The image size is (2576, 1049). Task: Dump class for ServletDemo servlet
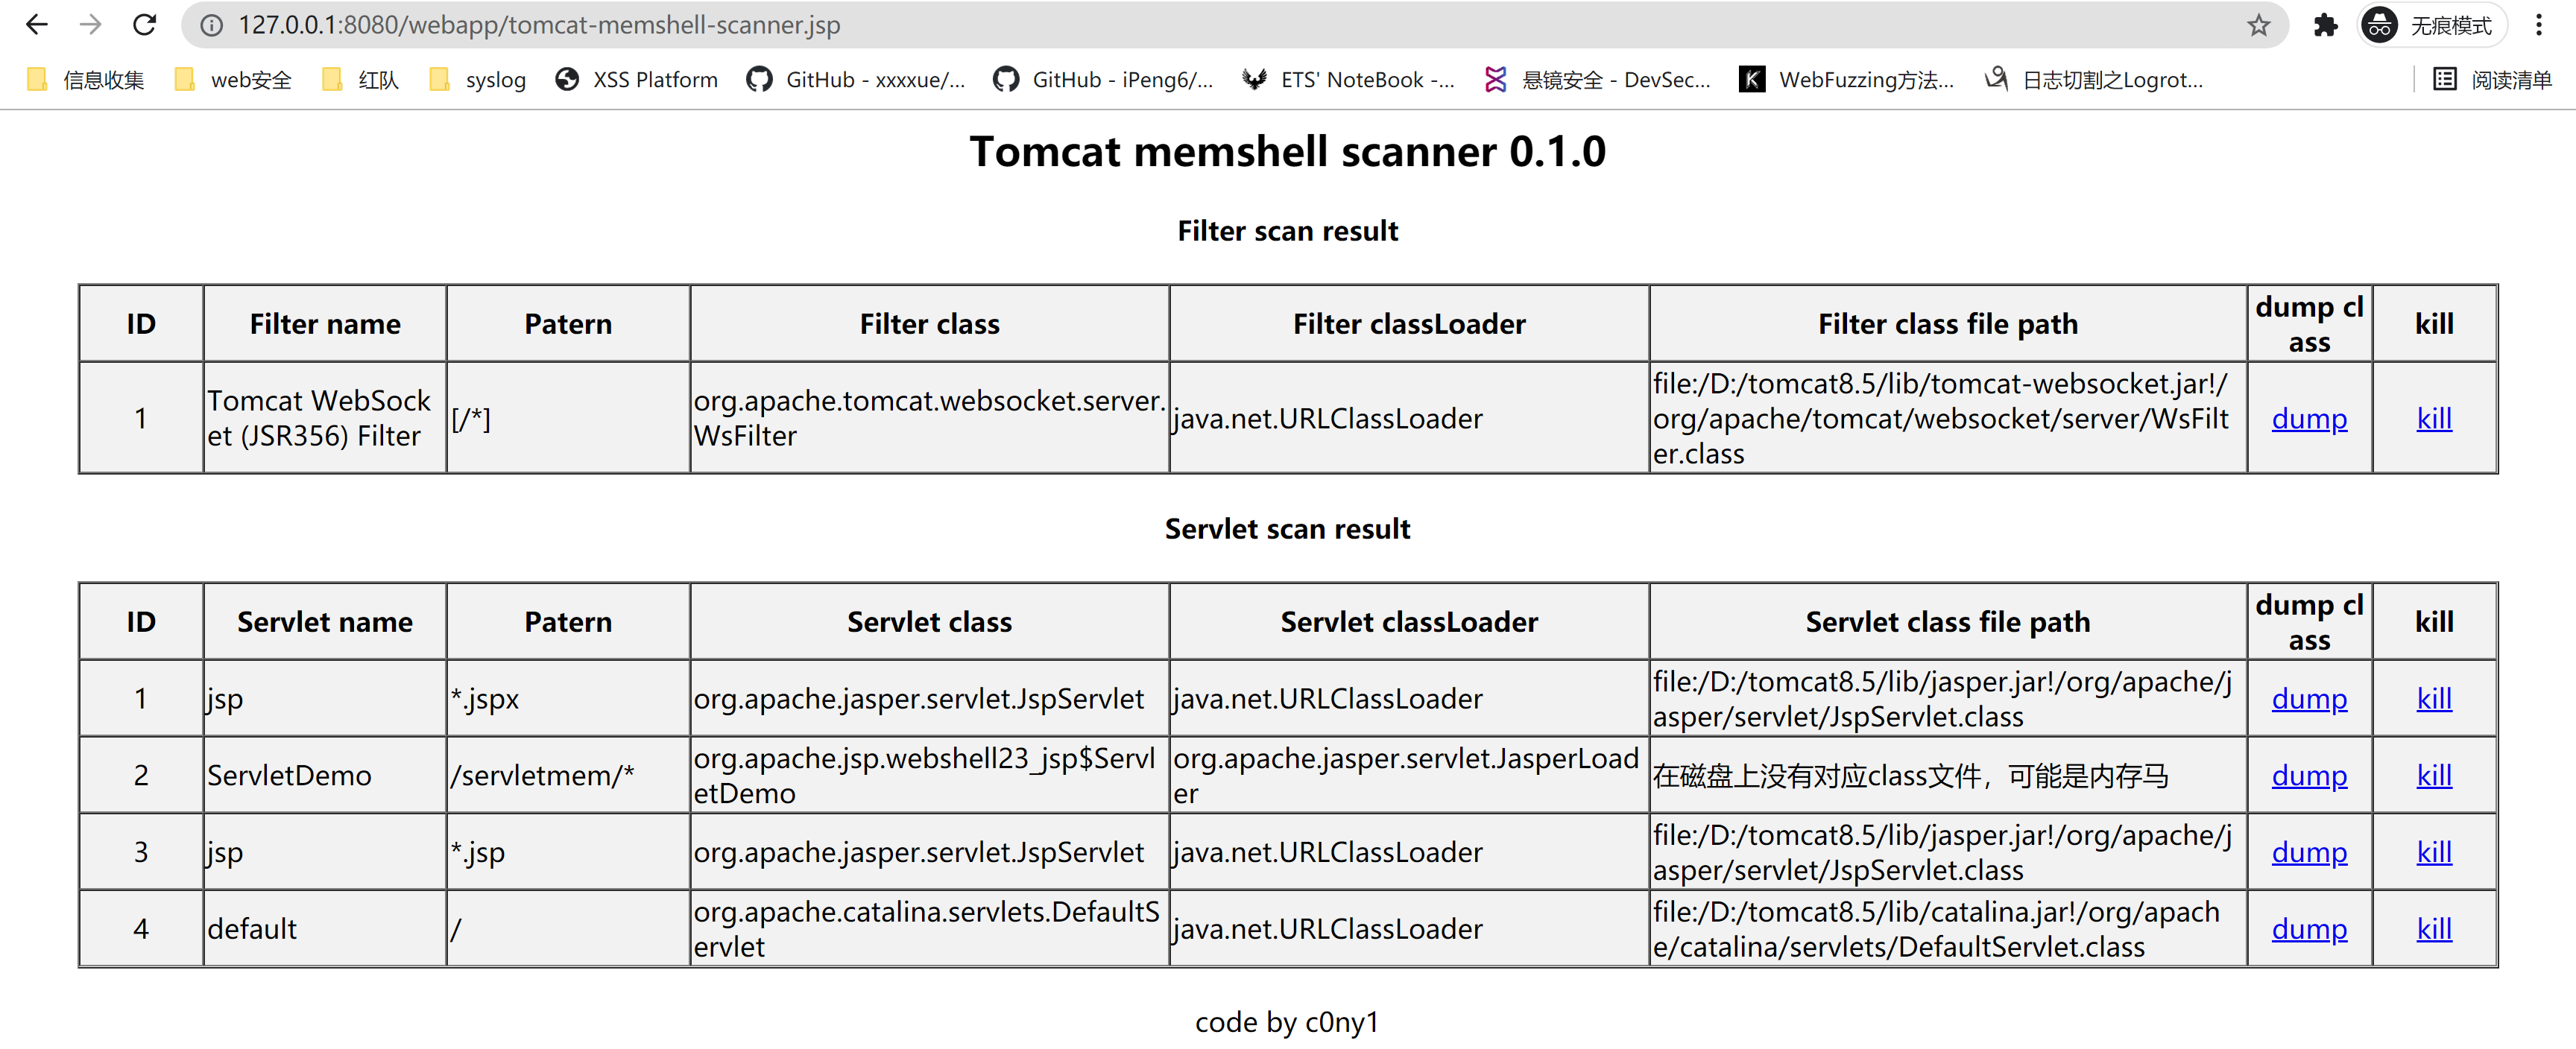[2309, 775]
